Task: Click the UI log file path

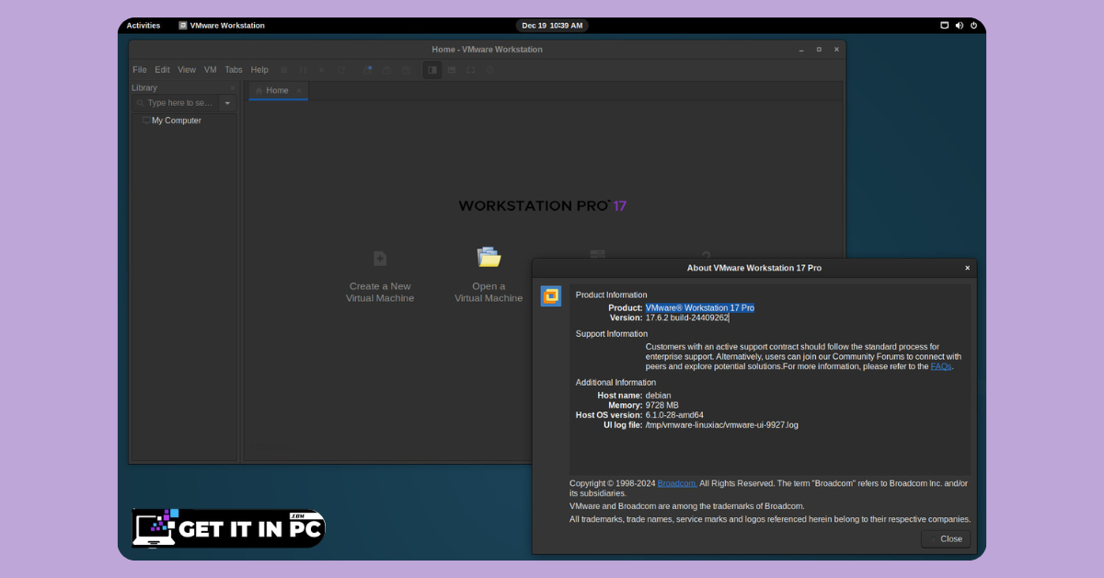Action: coord(722,425)
